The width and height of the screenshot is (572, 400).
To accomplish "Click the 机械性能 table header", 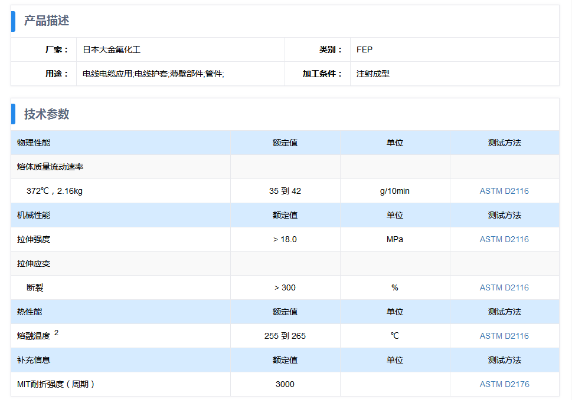I will point(34,215).
